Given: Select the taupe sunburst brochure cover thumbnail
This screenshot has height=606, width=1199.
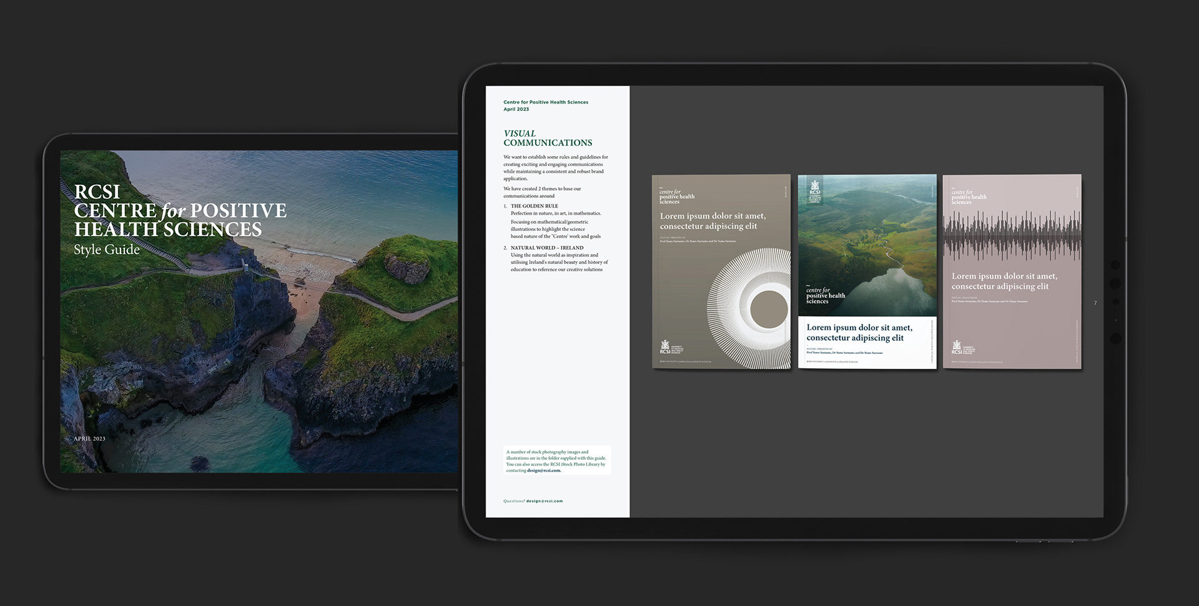Looking at the screenshot, I should pyautogui.click(x=721, y=271).
